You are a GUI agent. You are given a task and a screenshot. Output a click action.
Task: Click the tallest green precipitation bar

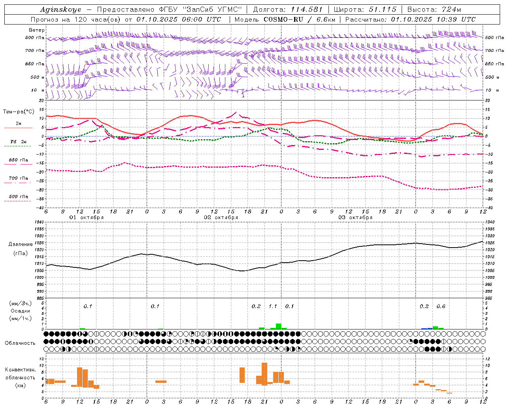pos(278,326)
